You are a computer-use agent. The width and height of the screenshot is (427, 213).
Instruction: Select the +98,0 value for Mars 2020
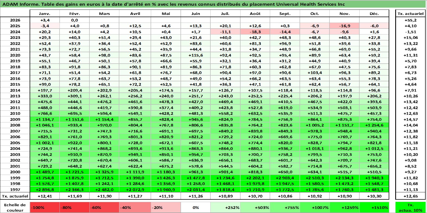104,55
